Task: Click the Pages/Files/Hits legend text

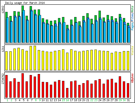Action: click(x=132, y=18)
